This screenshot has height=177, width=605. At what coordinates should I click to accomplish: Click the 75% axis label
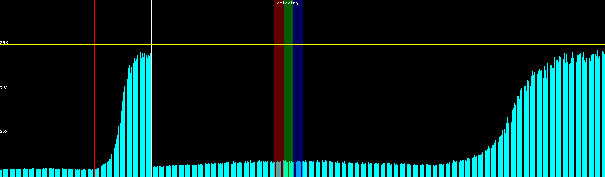click(x=4, y=43)
